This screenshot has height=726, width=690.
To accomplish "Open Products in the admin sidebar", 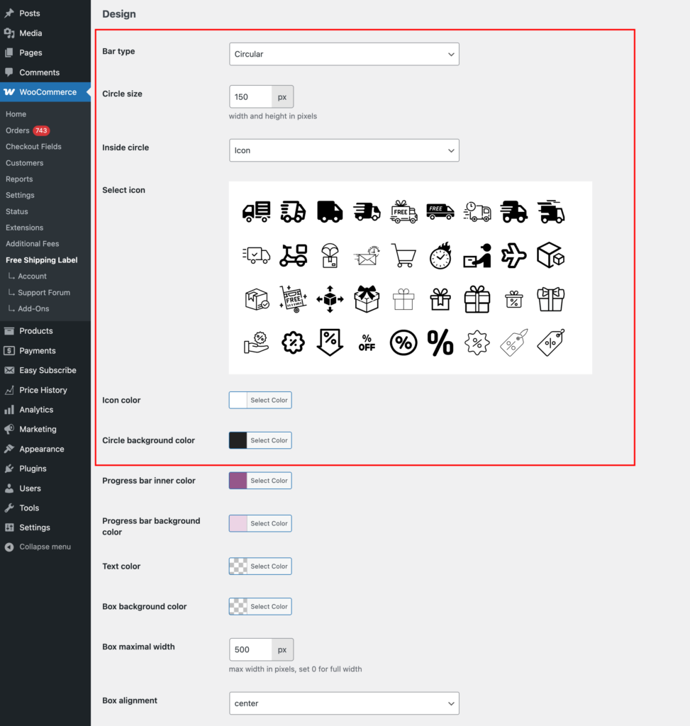I will tap(36, 331).
